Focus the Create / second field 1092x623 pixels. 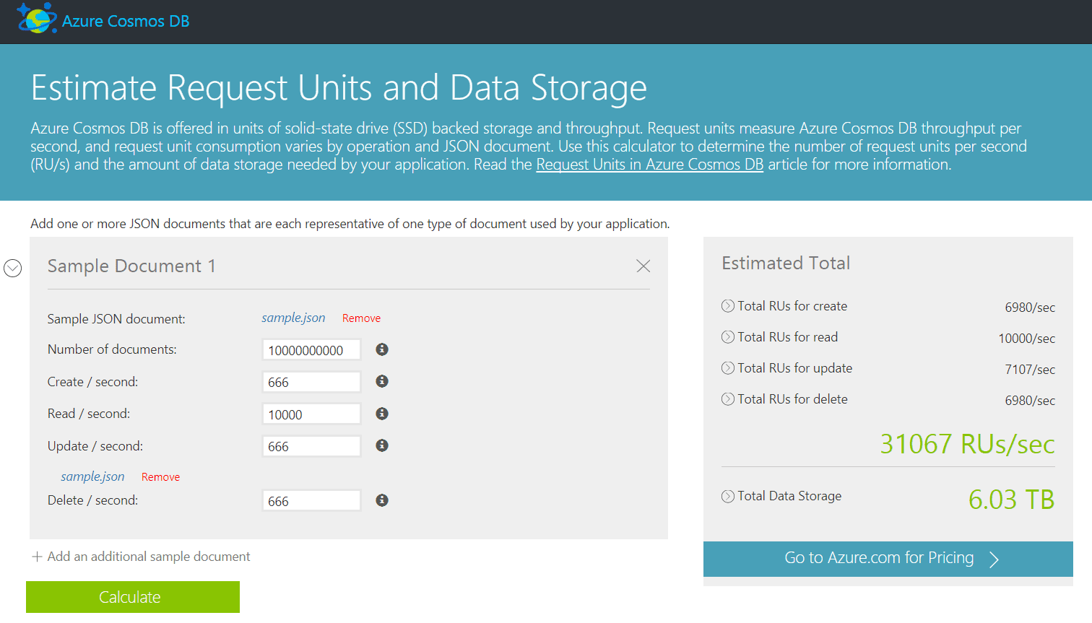[x=311, y=382]
